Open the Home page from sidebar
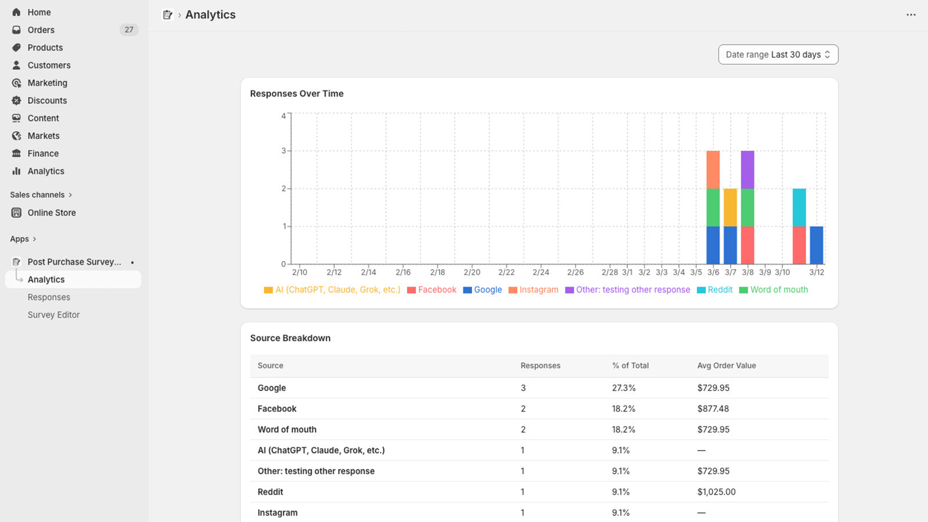Screen dimensions: 928x522 pos(16,12)
